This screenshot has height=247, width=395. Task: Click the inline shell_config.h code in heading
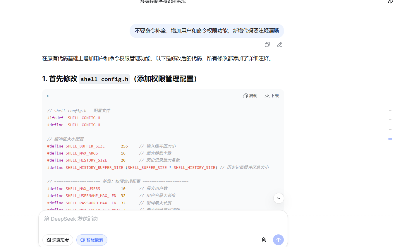(104, 79)
